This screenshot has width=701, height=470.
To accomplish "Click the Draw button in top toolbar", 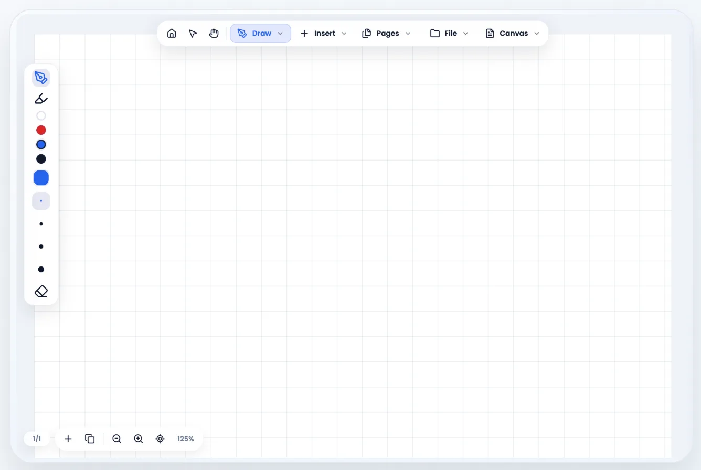I will click(260, 34).
